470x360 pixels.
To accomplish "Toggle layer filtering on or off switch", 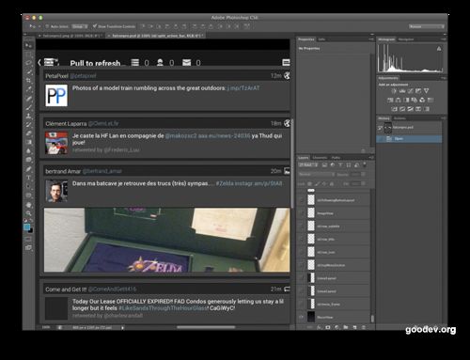I will [364, 164].
